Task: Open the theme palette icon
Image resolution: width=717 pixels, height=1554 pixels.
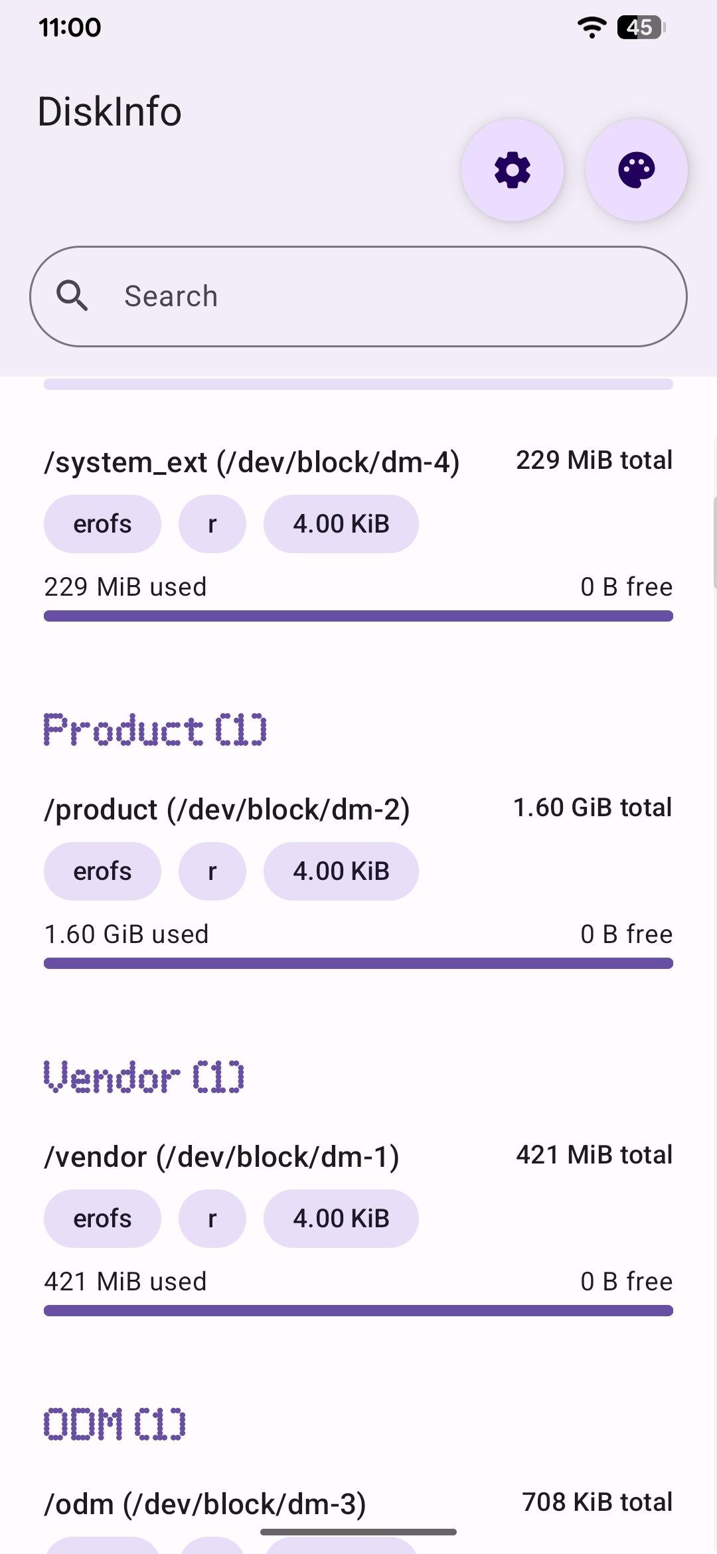Action: coord(636,170)
